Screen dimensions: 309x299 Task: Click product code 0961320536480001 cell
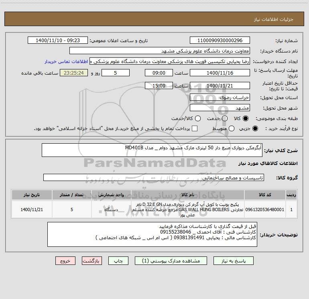(x=265, y=210)
